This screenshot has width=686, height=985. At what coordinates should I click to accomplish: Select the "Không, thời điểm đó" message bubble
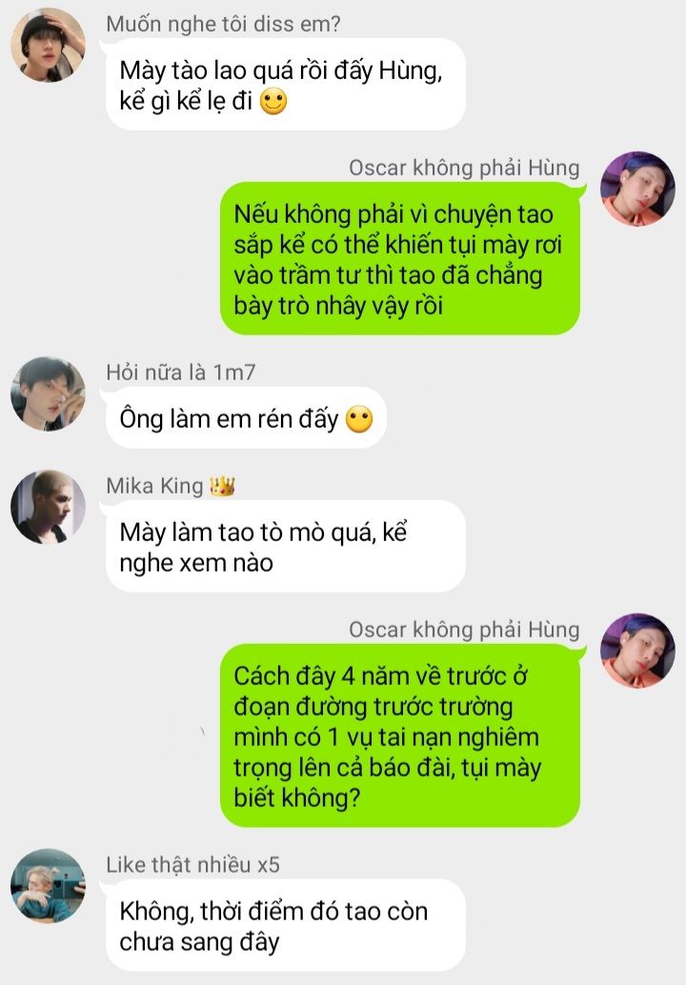tap(286, 925)
